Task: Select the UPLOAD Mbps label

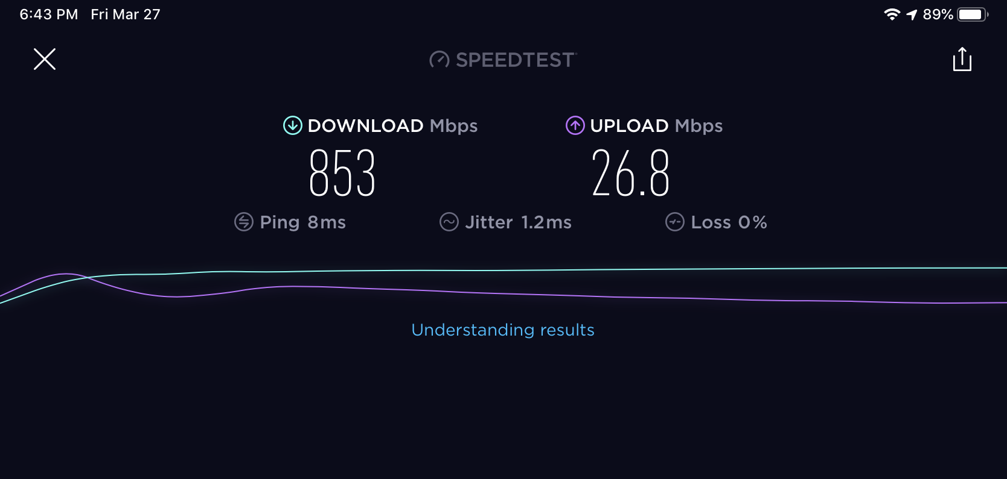Action: pyautogui.click(x=656, y=126)
